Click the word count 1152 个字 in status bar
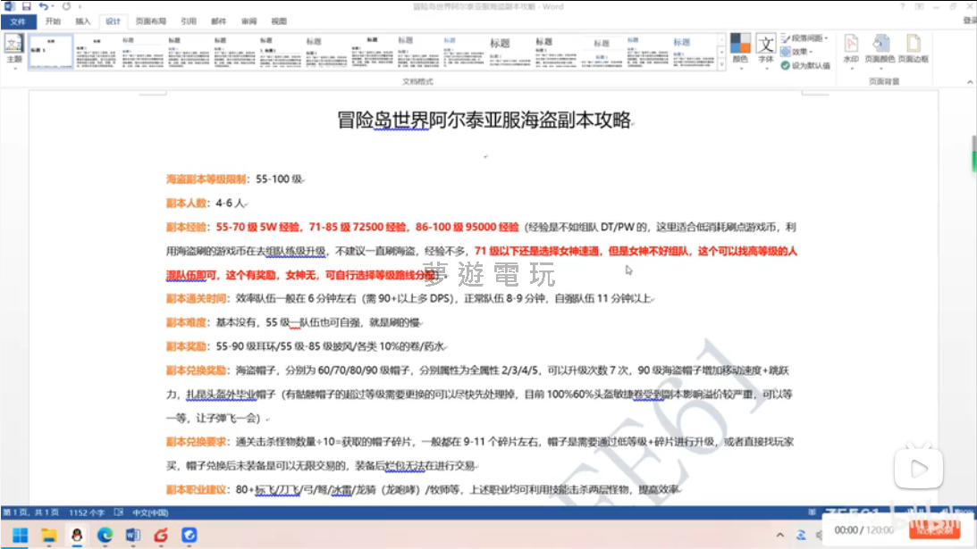Viewport: 977px width, 549px height. (88, 512)
